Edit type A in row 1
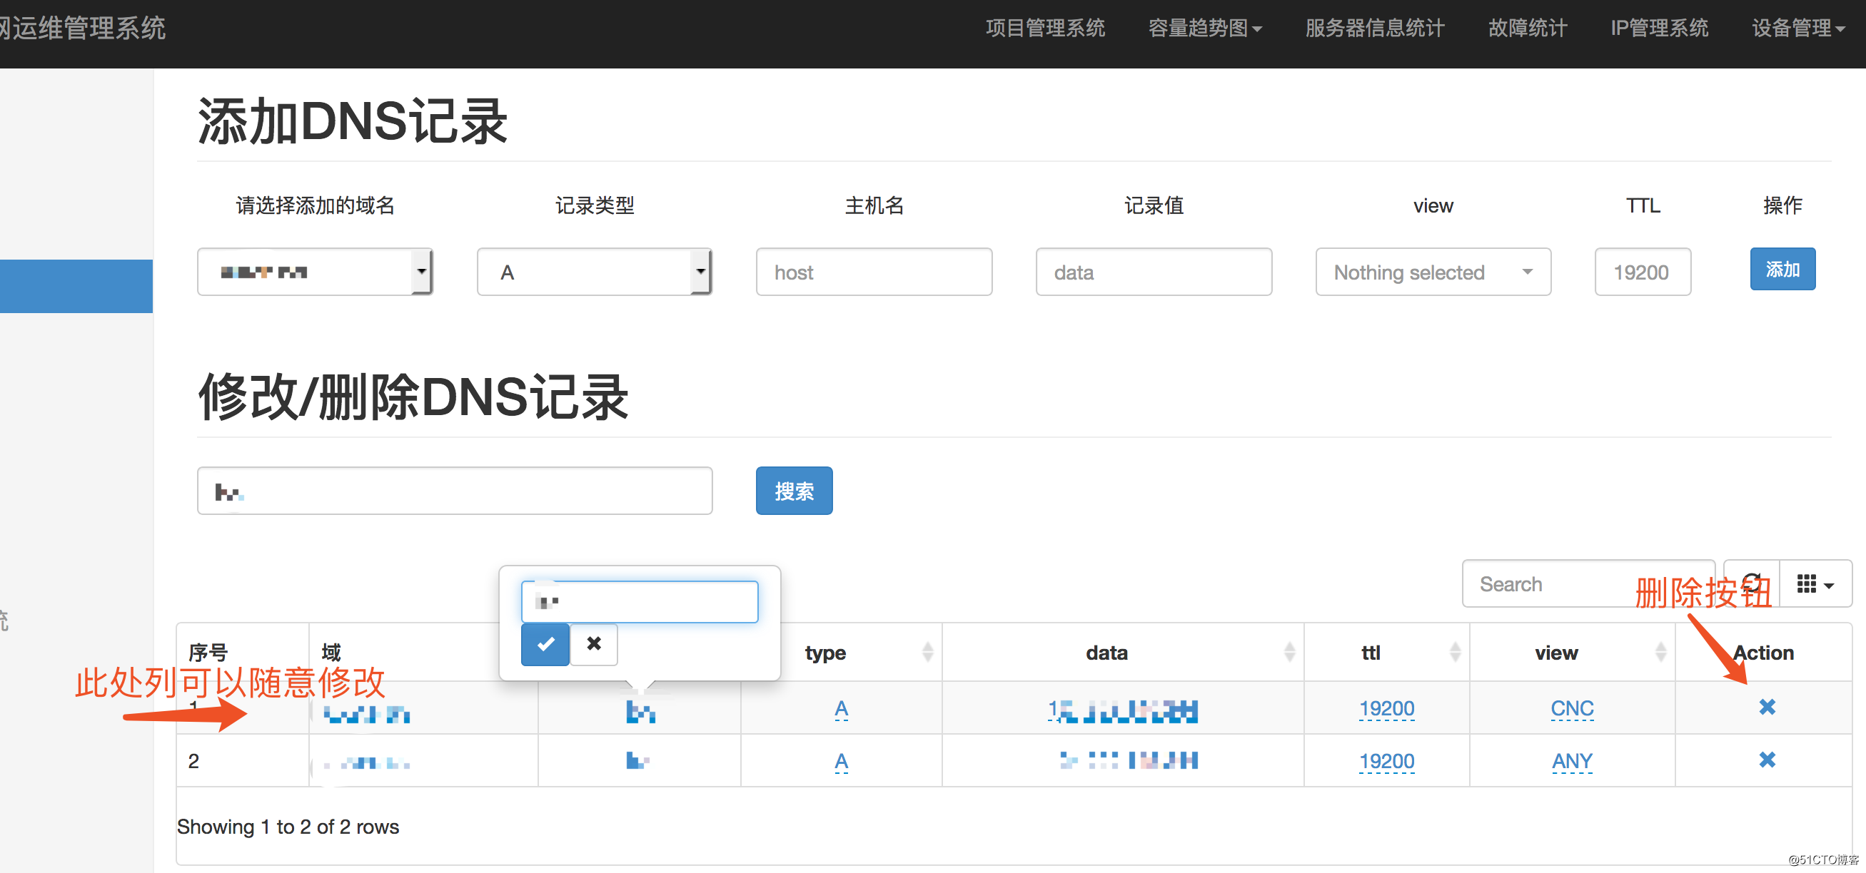Screen dimensions: 1866x873 840,708
